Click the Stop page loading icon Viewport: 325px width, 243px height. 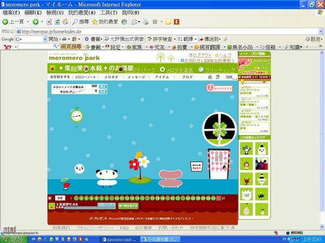point(49,22)
